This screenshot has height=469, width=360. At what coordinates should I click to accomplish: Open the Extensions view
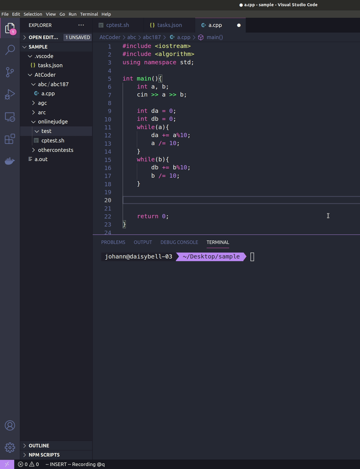pos(10,139)
